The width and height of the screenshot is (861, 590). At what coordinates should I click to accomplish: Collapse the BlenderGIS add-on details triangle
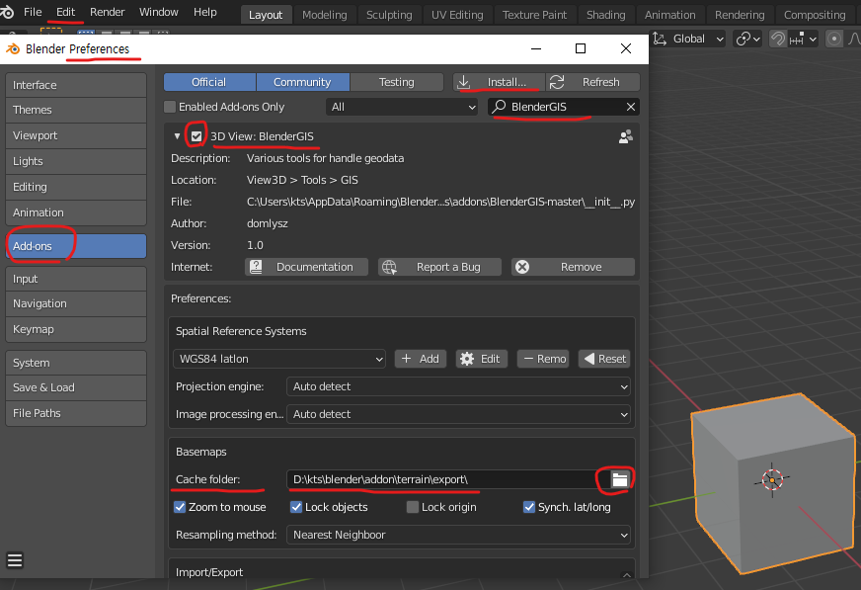[177, 136]
